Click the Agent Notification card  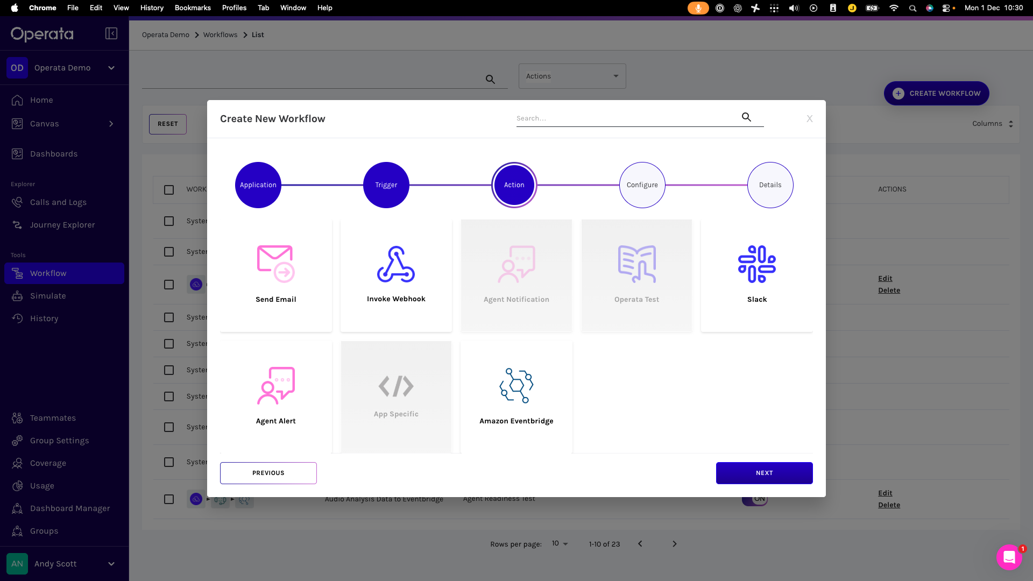pyautogui.click(x=516, y=275)
